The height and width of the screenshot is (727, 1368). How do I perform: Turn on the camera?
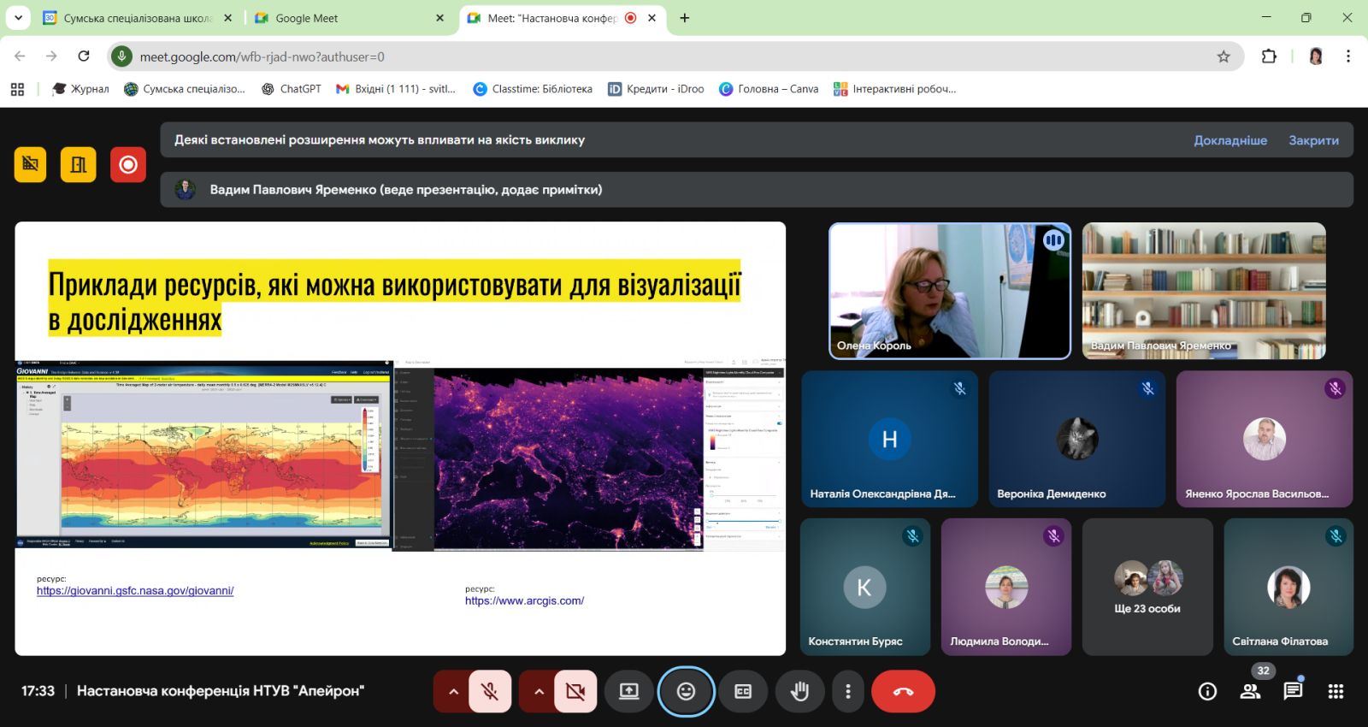(x=575, y=691)
